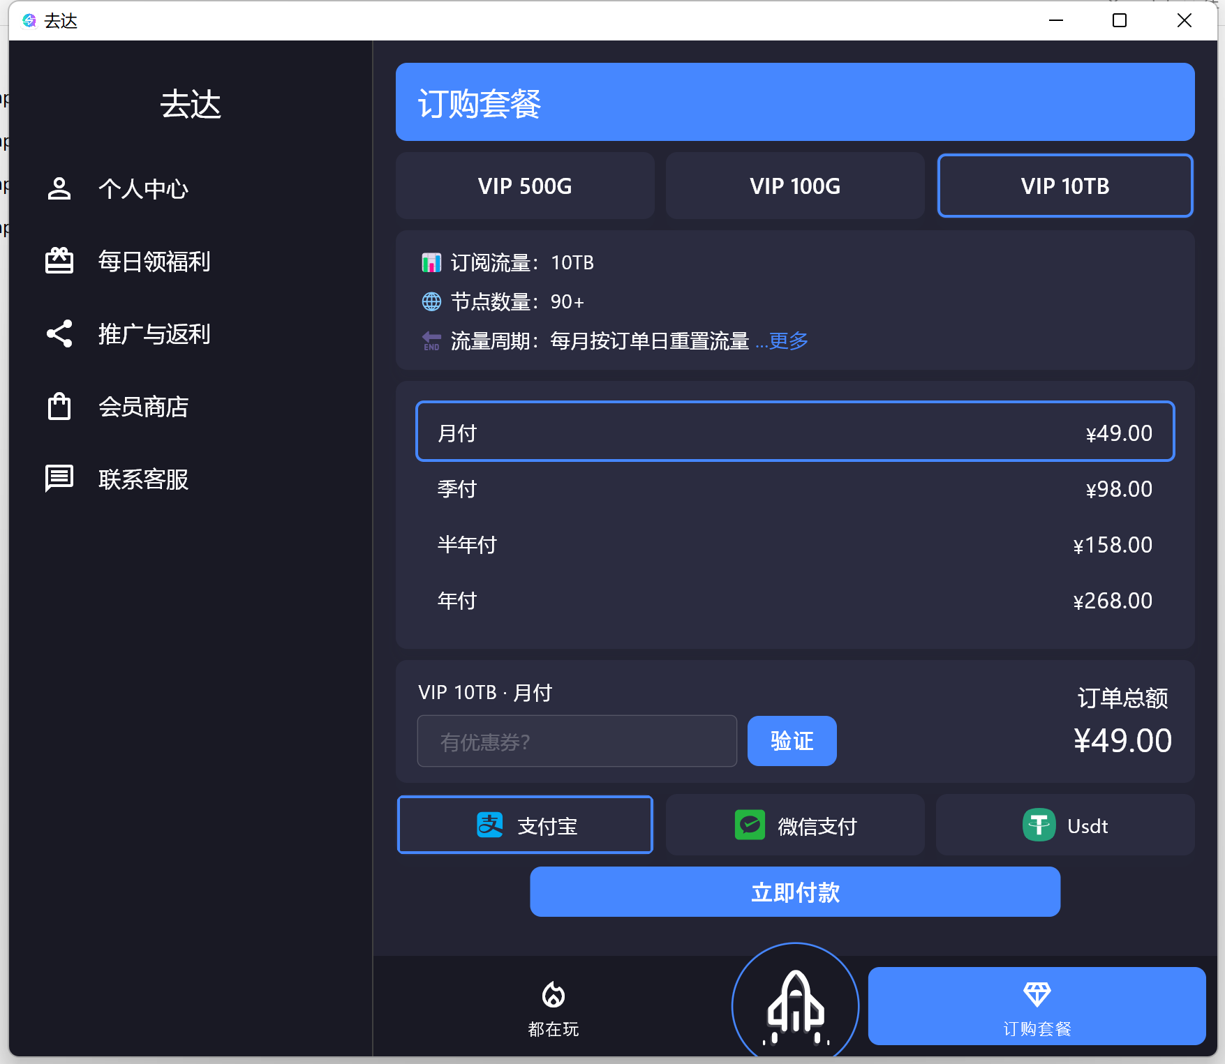
Task: Click the 立即付款 pay now button
Action: click(x=795, y=892)
